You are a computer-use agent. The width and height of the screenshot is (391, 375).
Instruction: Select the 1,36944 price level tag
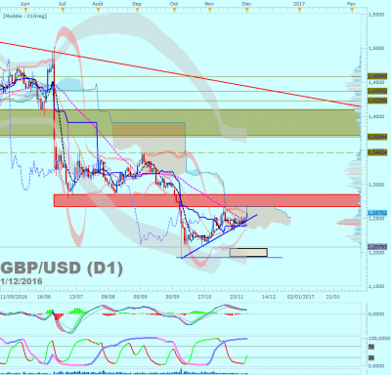(x=377, y=137)
